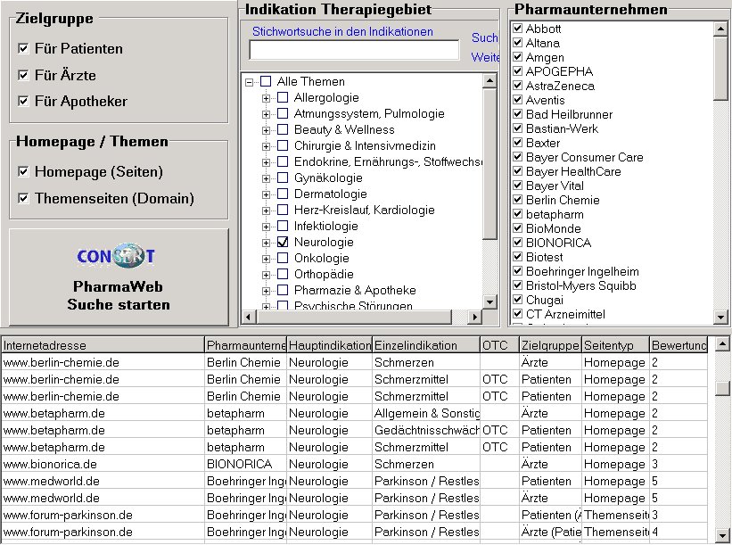The height and width of the screenshot is (545, 732).
Task: Uncheck Homepage (Seiten) option
Action: [23, 172]
